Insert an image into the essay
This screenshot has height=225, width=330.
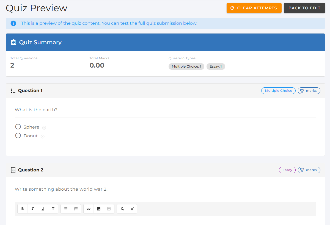99,209
